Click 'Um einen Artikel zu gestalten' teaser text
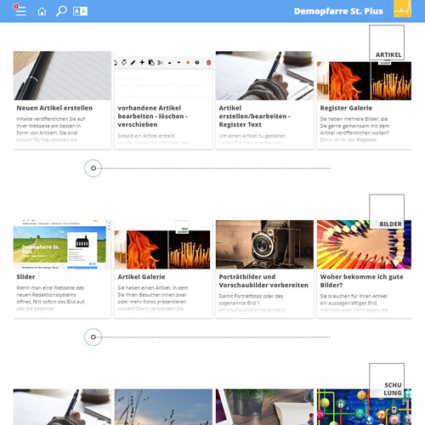 (x=252, y=136)
